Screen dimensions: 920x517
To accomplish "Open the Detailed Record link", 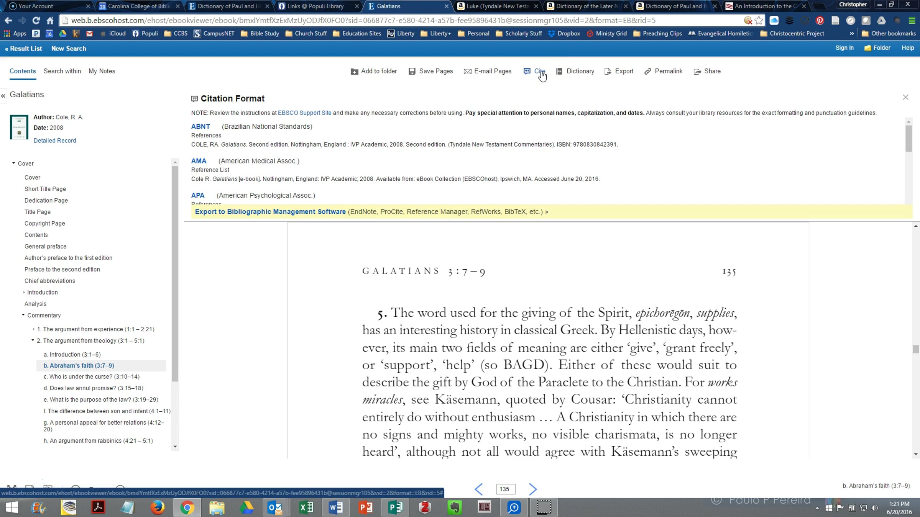I will click(55, 141).
